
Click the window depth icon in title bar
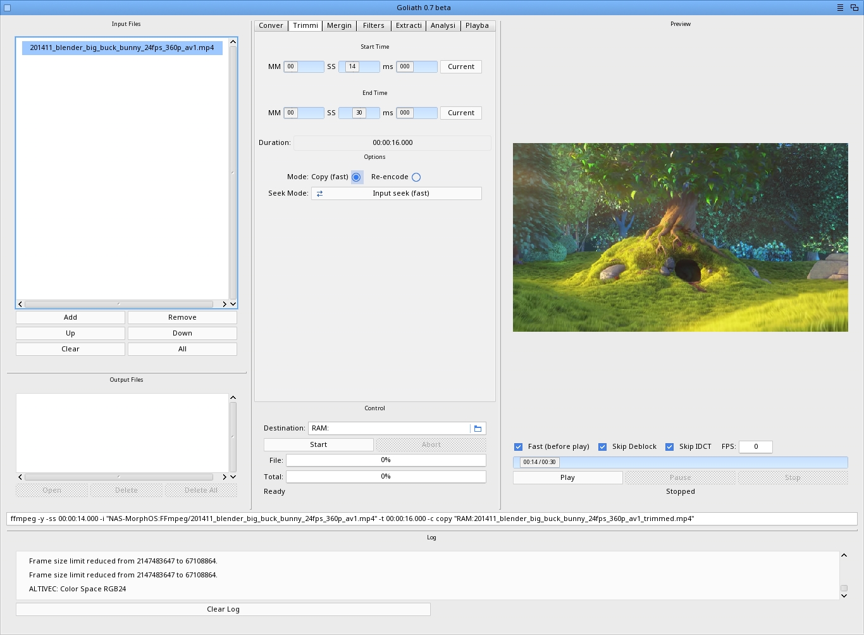[x=854, y=8]
